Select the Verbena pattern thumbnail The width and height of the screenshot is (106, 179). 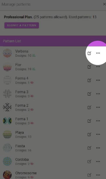(7, 53)
